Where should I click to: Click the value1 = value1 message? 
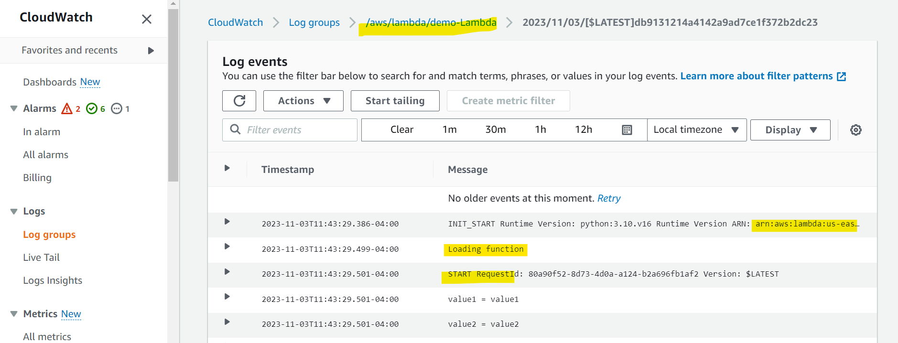click(483, 300)
